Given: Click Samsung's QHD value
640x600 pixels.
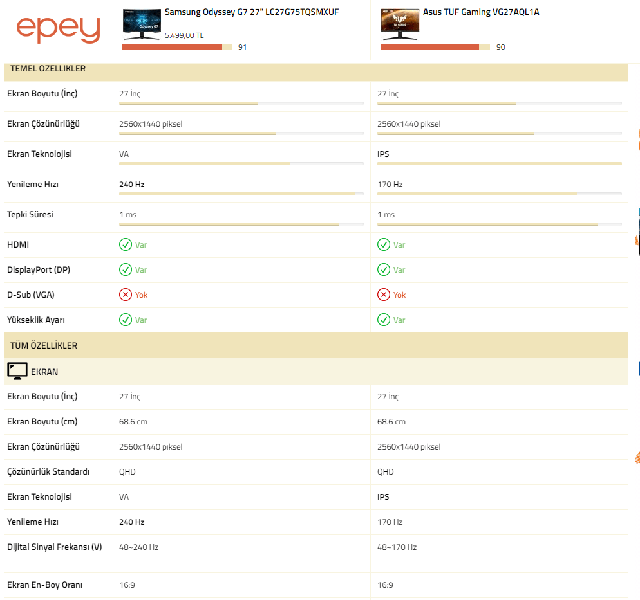Looking at the screenshot, I should (x=127, y=471).
